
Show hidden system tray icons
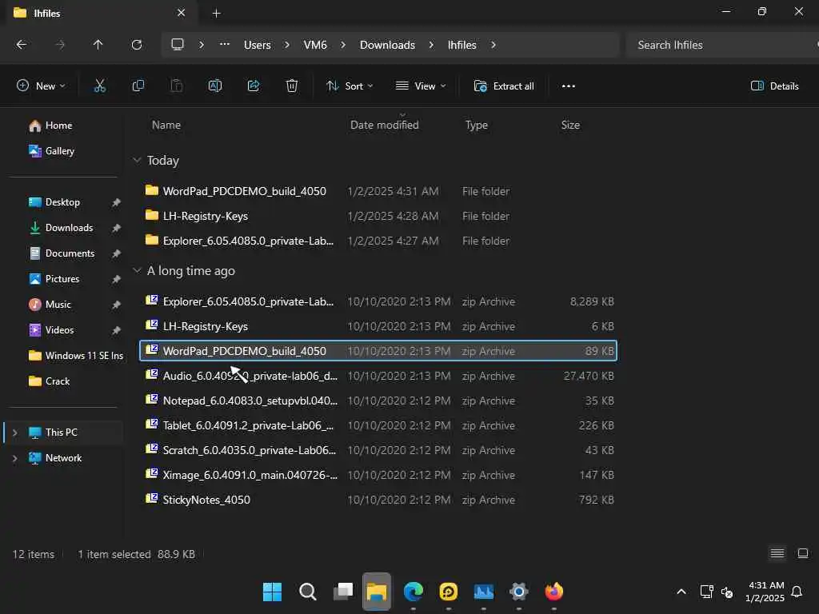click(681, 592)
